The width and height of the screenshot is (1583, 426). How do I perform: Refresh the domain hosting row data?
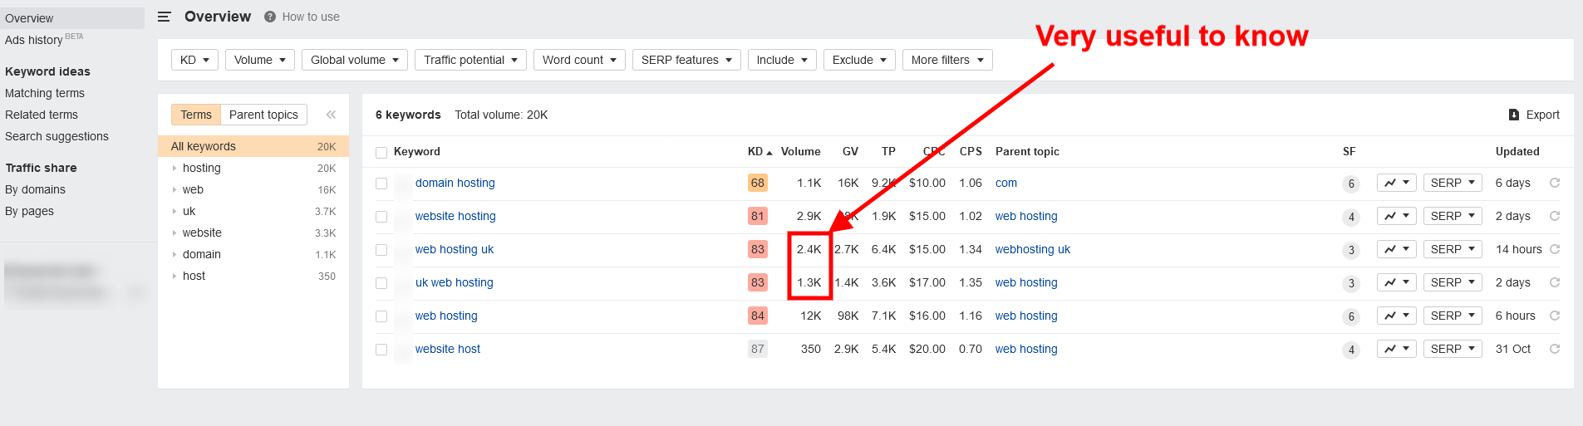pyautogui.click(x=1555, y=183)
